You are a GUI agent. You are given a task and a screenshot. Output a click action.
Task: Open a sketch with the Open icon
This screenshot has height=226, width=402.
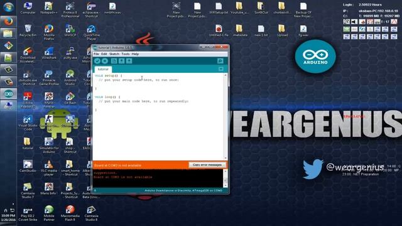click(121, 61)
